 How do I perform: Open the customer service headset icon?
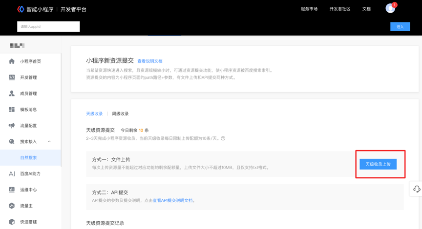(417, 189)
